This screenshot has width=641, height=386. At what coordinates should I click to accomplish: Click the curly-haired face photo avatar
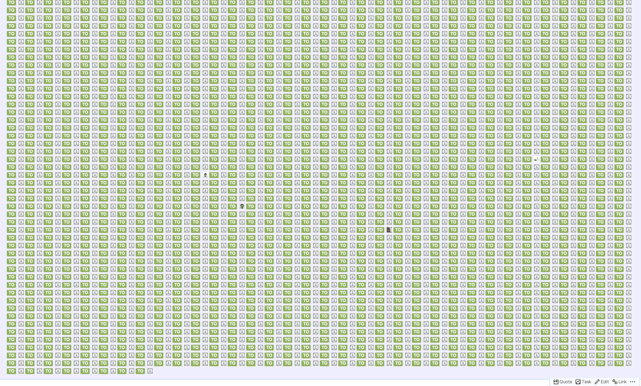(x=242, y=206)
